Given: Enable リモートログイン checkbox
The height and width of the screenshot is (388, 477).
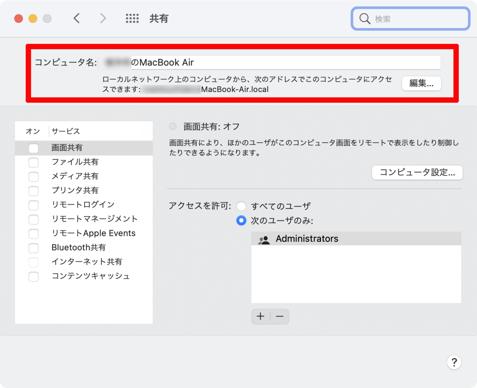Looking at the screenshot, I should pos(34,205).
